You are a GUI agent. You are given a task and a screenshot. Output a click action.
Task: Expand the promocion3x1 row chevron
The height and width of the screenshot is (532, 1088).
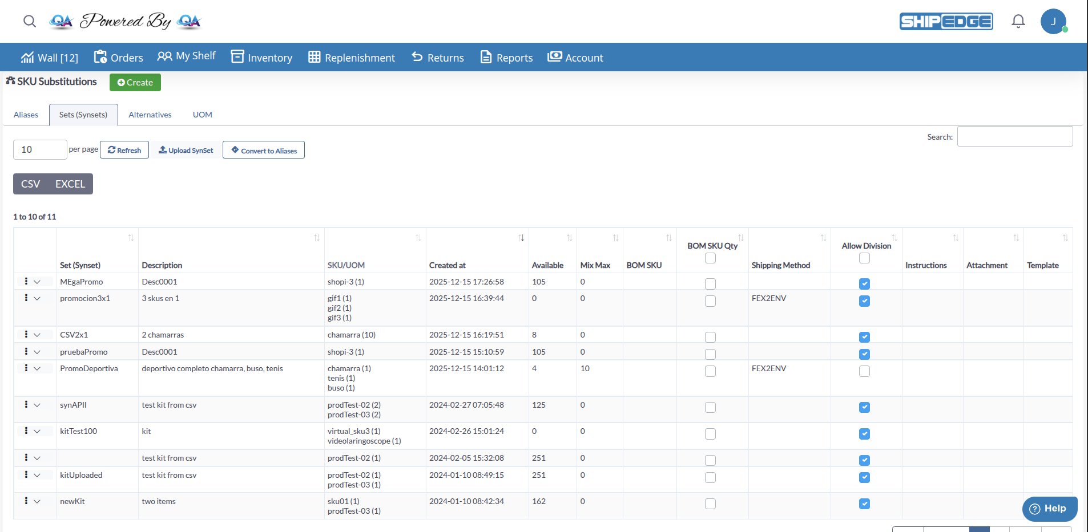pyautogui.click(x=37, y=298)
